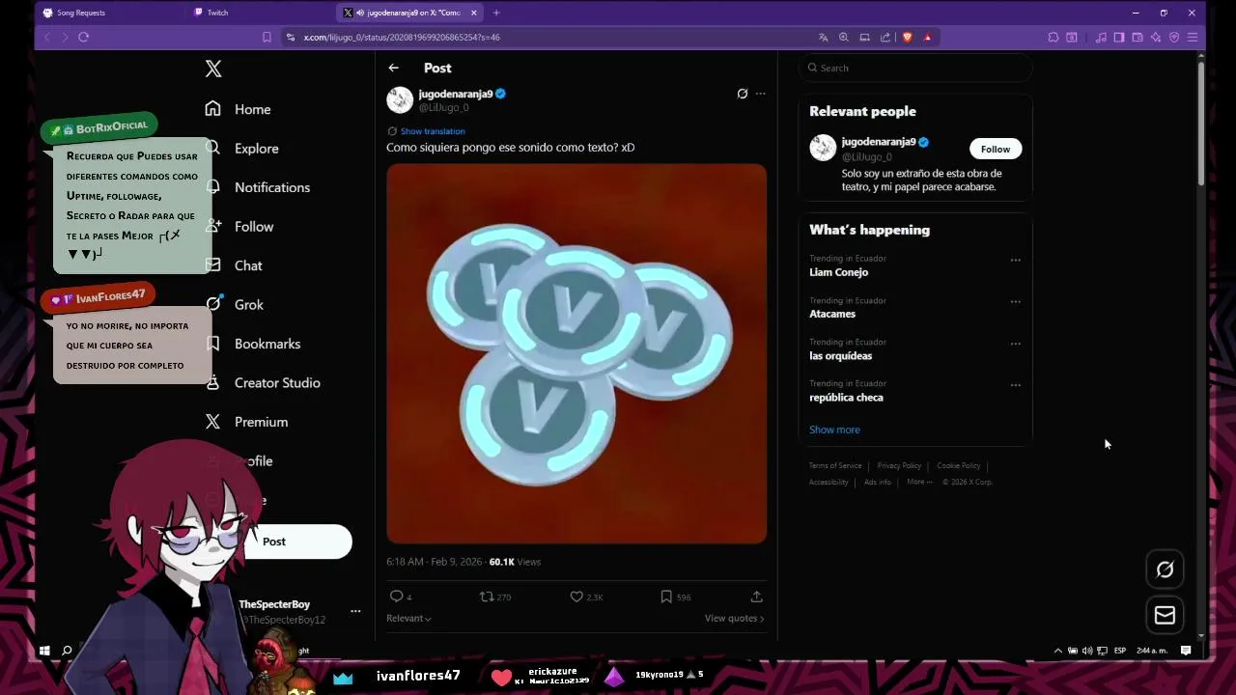Viewport: 1236px width, 695px height.
Task: Open a new browser tab
Action: pos(496,13)
